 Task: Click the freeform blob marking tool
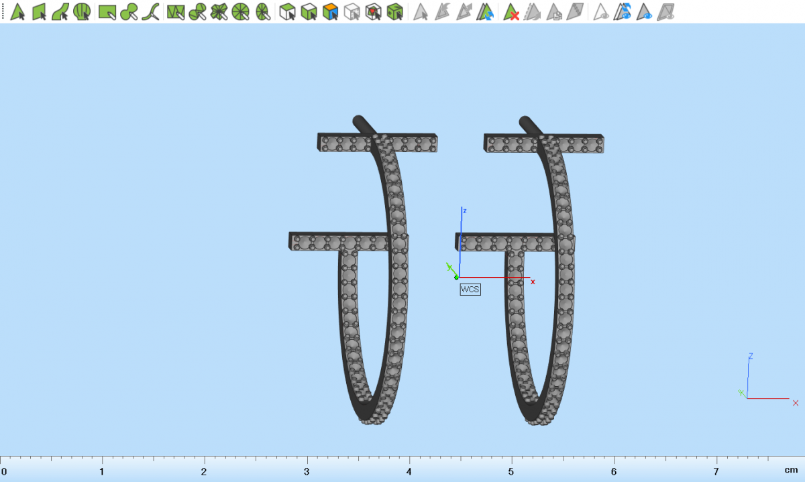pos(129,11)
